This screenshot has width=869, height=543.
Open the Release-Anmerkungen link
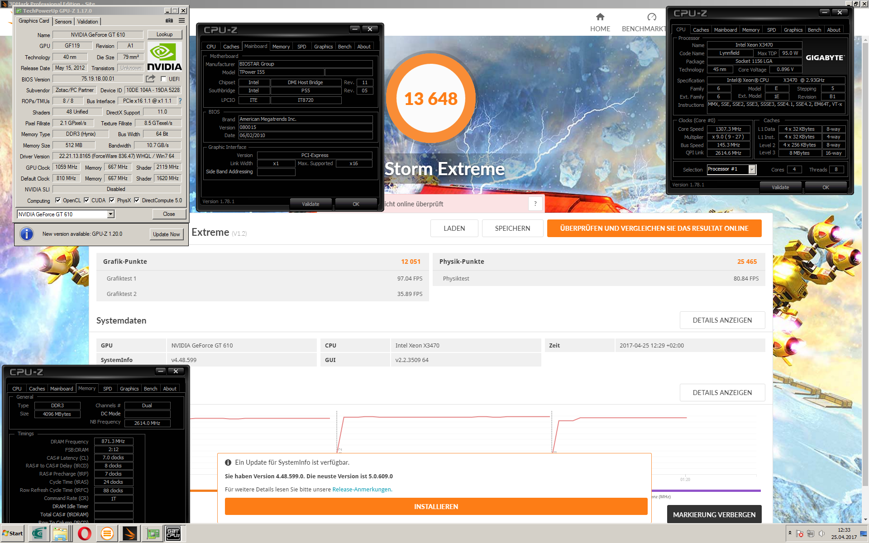tap(362, 490)
